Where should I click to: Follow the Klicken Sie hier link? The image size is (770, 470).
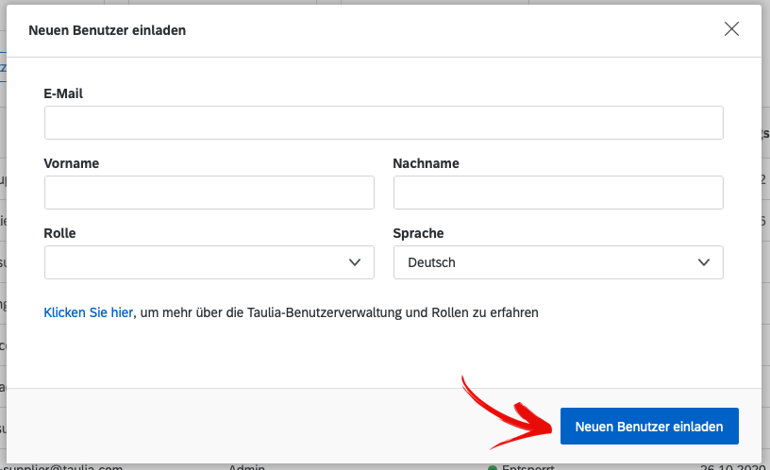coord(89,312)
